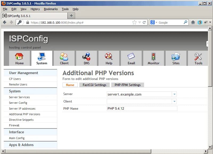
Task: Open the Client module icon
Action: click(64, 57)
